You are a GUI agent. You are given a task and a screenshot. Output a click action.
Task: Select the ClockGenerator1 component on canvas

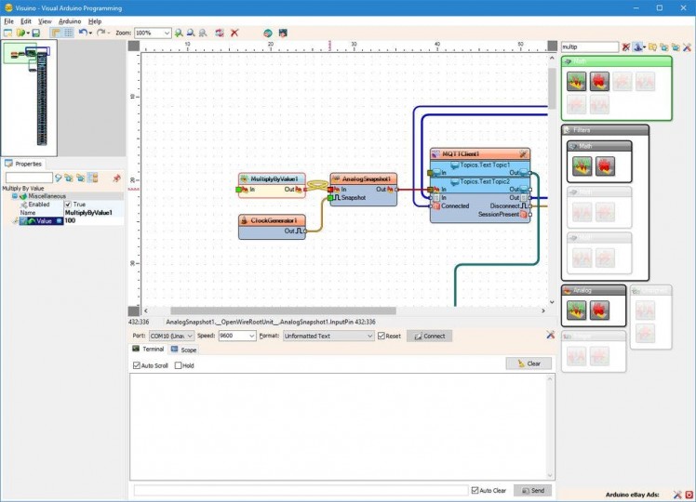[x=272, y=220]
